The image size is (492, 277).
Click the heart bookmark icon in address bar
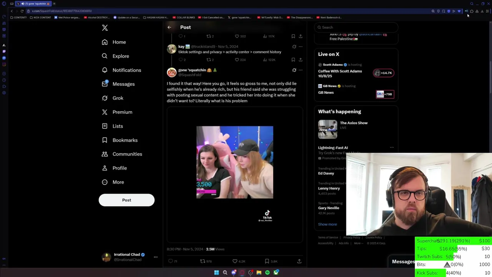click(x=459, y=11)
